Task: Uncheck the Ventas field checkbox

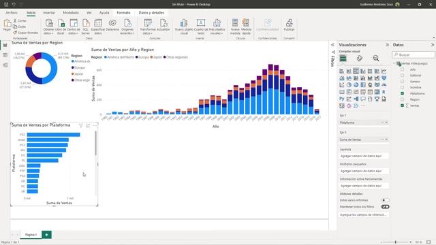Action: (402, 105)
